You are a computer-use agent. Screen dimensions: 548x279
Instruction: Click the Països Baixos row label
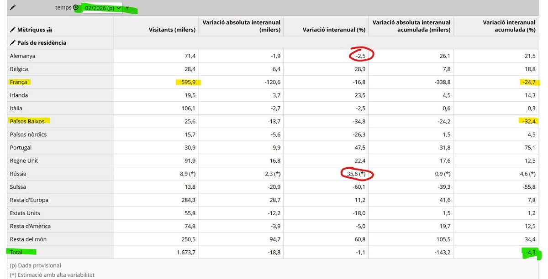click(x=28, y=121)
